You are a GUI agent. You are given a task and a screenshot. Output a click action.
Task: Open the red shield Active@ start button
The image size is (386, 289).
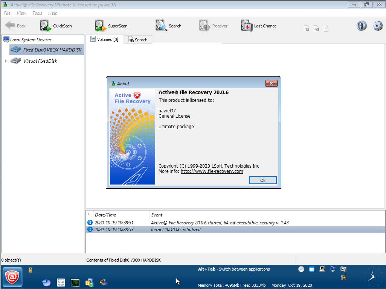coord(12,277)
